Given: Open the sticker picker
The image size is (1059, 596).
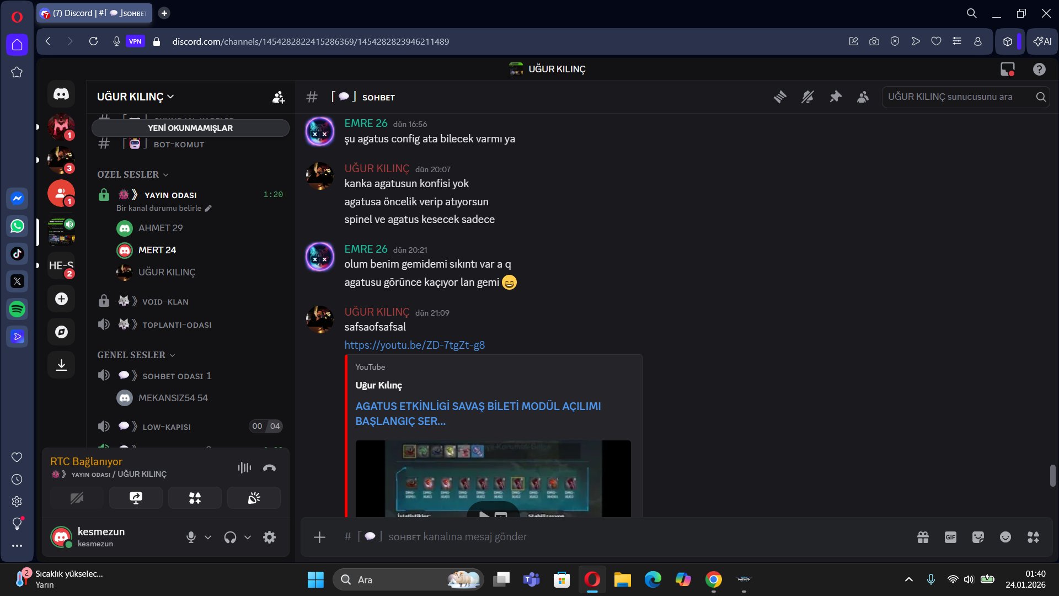Looking at the screenshot, I should point(978,537).
